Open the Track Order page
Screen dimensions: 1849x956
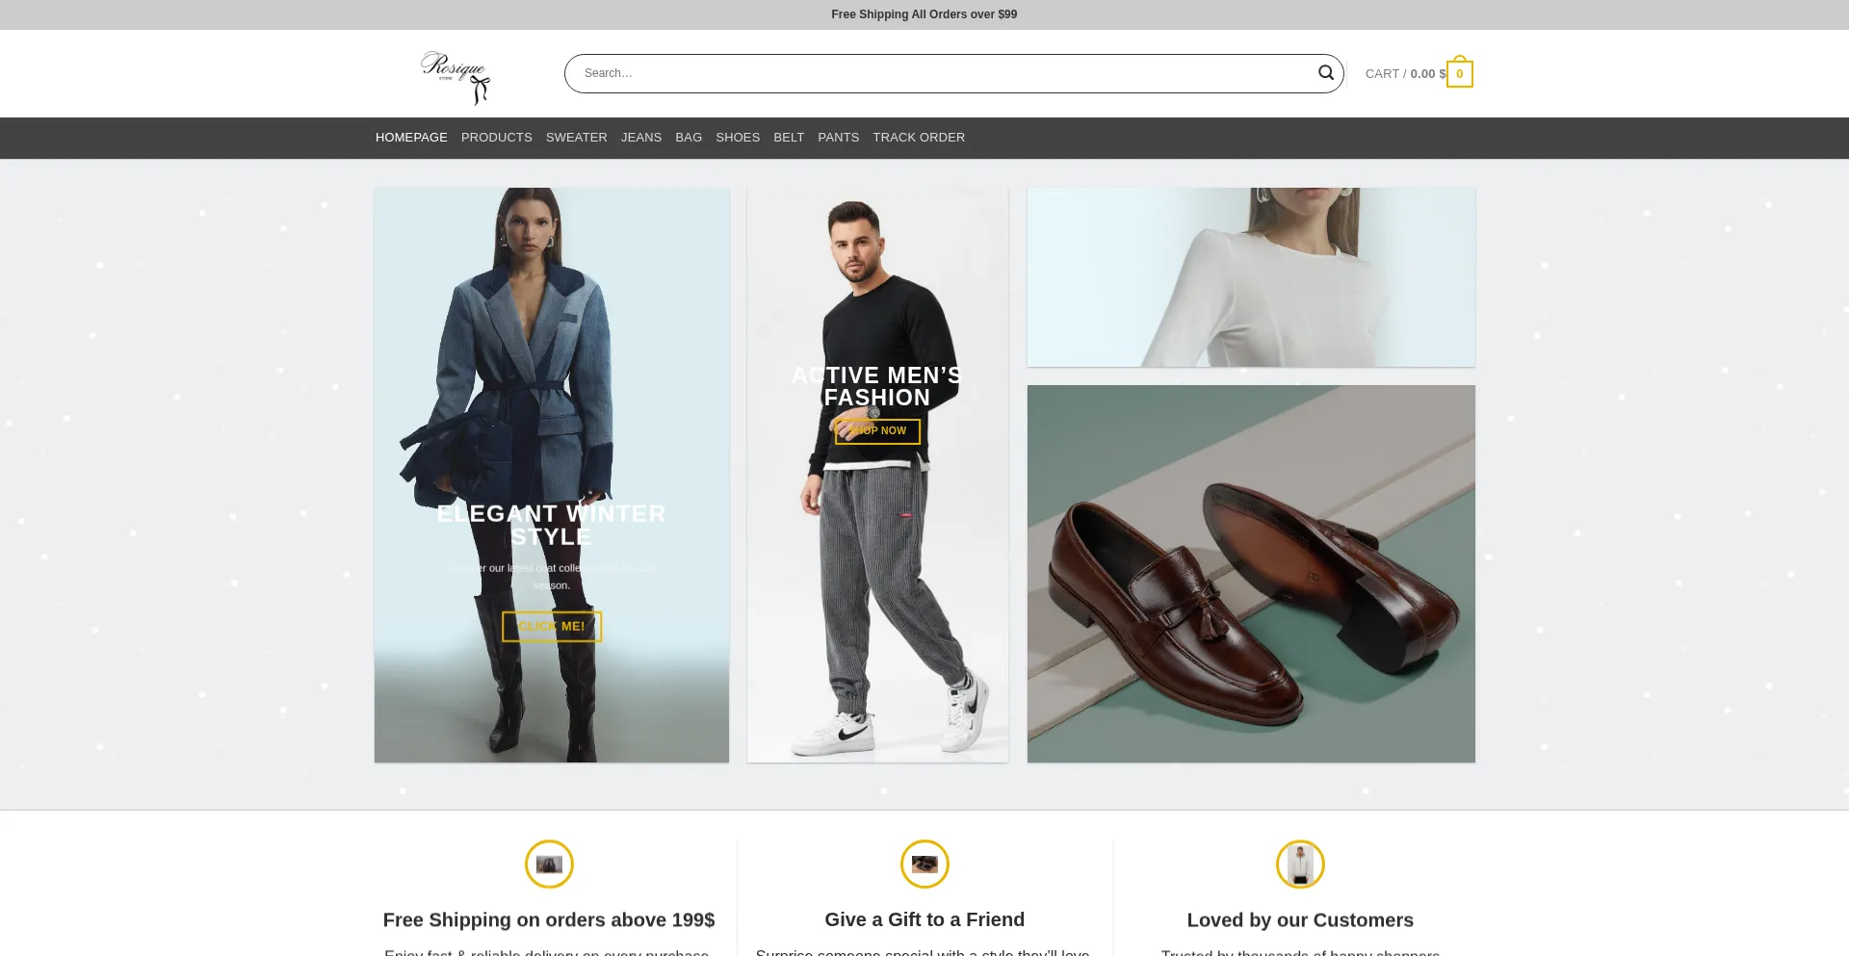click(919, 138)
